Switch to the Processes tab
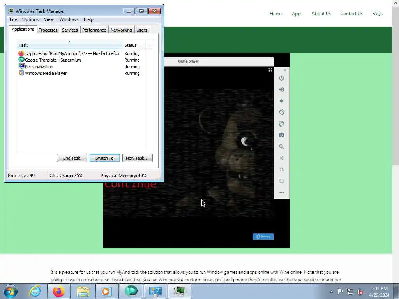This screenshot has width=399, height=299. [x=48, y=30]
